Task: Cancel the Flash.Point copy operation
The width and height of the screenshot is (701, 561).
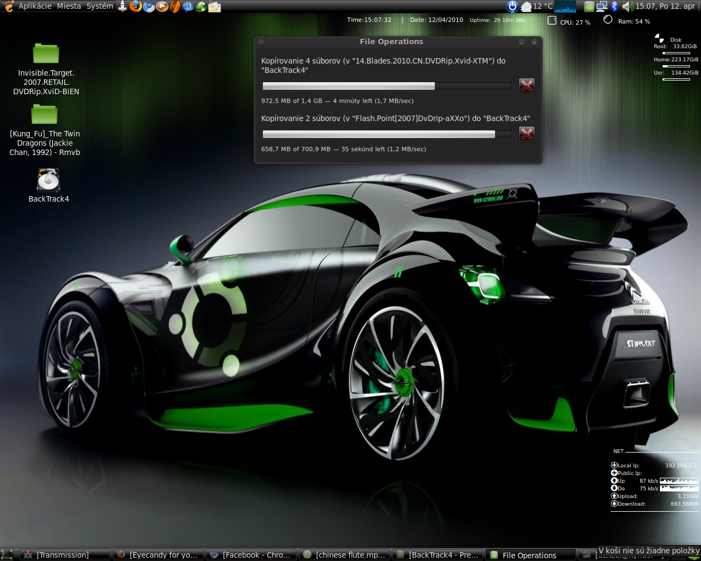Action: point(526,134)
